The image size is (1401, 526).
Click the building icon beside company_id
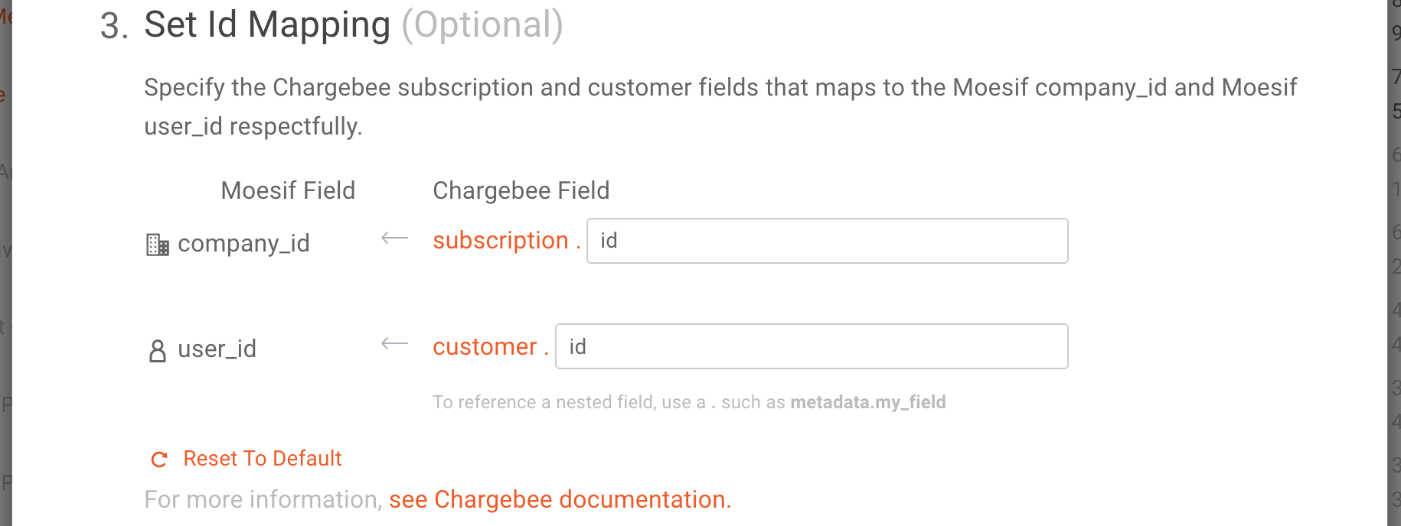click(x=158, y=245)
